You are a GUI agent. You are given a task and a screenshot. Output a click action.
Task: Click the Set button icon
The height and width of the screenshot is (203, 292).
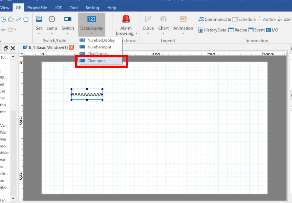pos(39,19)
